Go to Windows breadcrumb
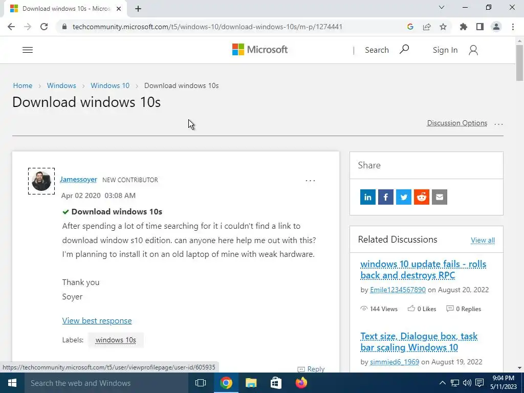Viewport: 524px width, 393px height. [x=61, y=85]
